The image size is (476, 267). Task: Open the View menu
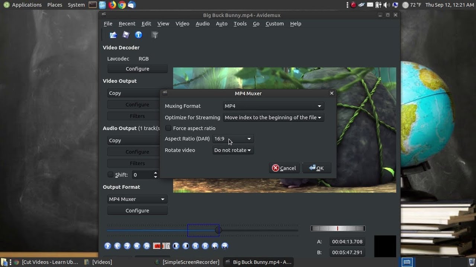163,23
